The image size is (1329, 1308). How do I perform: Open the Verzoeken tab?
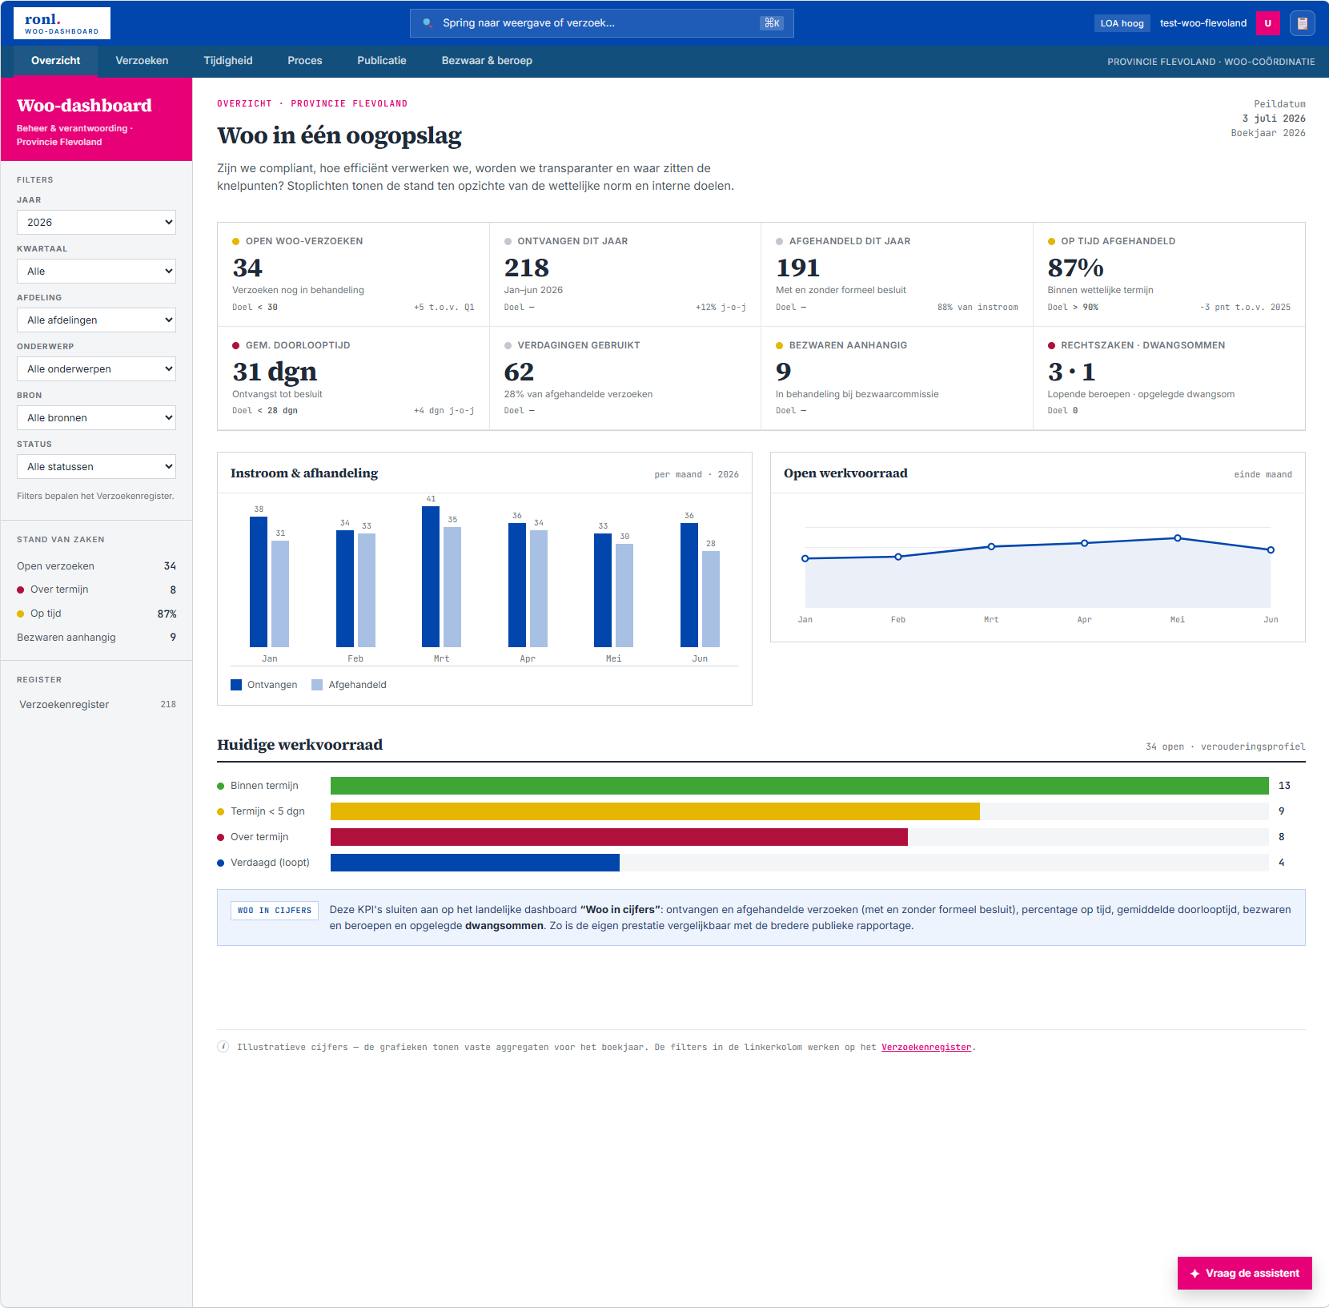click(x=142, y=61)
